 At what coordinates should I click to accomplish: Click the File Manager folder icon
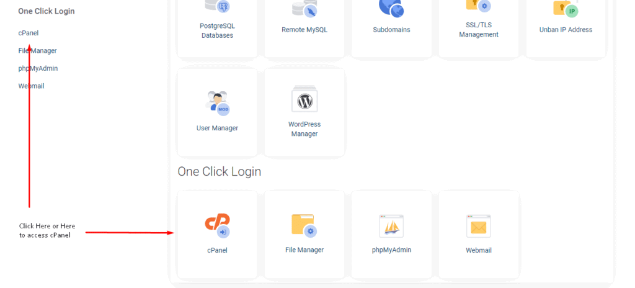(304, 225)
